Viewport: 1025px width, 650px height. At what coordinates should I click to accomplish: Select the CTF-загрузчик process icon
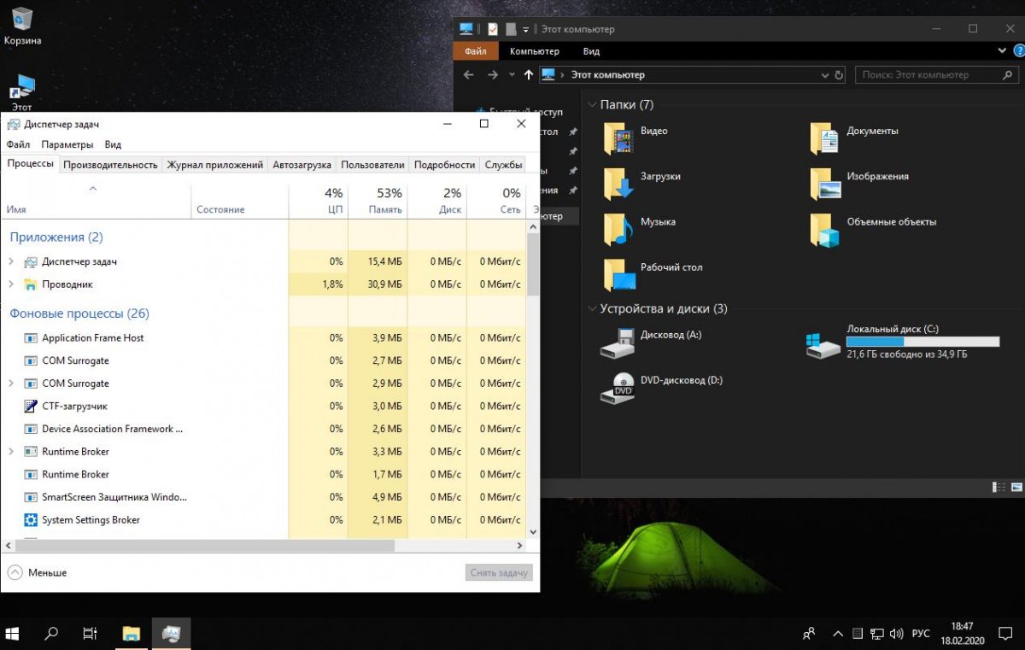click(31, 407)
